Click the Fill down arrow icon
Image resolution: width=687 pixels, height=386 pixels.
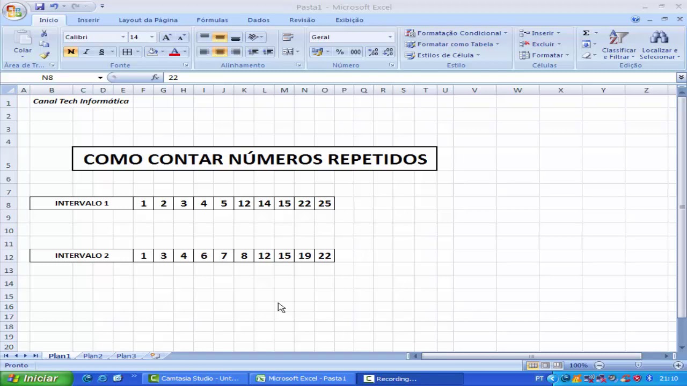(x=586, y=44)
